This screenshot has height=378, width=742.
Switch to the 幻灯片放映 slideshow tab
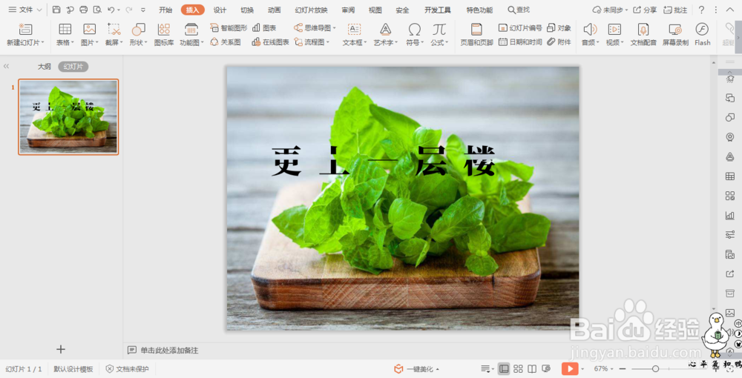pyautogui.click(x=311, y=10)
